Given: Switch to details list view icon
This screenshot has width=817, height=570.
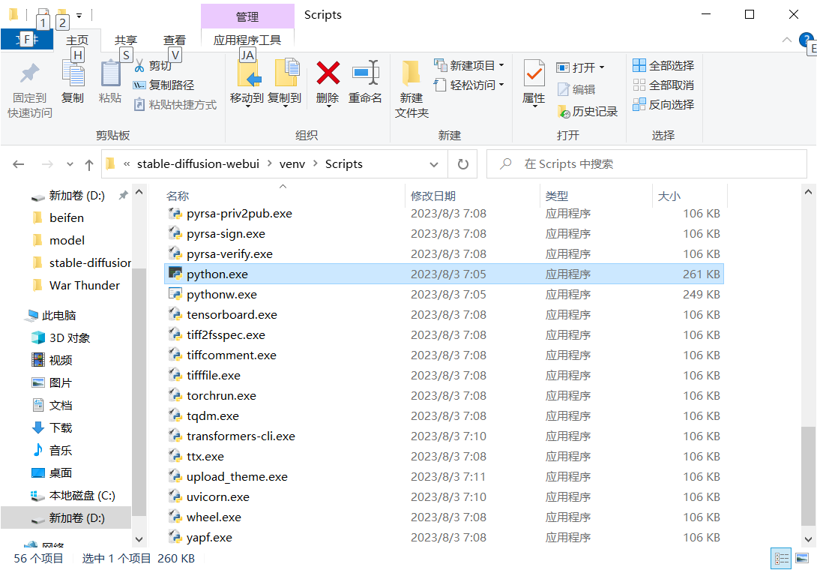Looking at the screenshot, I should coord(781,559).
